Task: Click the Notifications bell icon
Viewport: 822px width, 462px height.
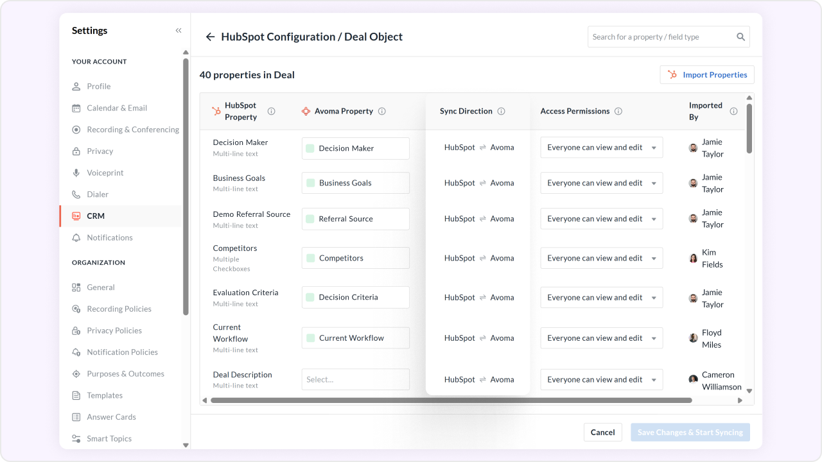Action: pyautogui.click(x=76, y=237)
